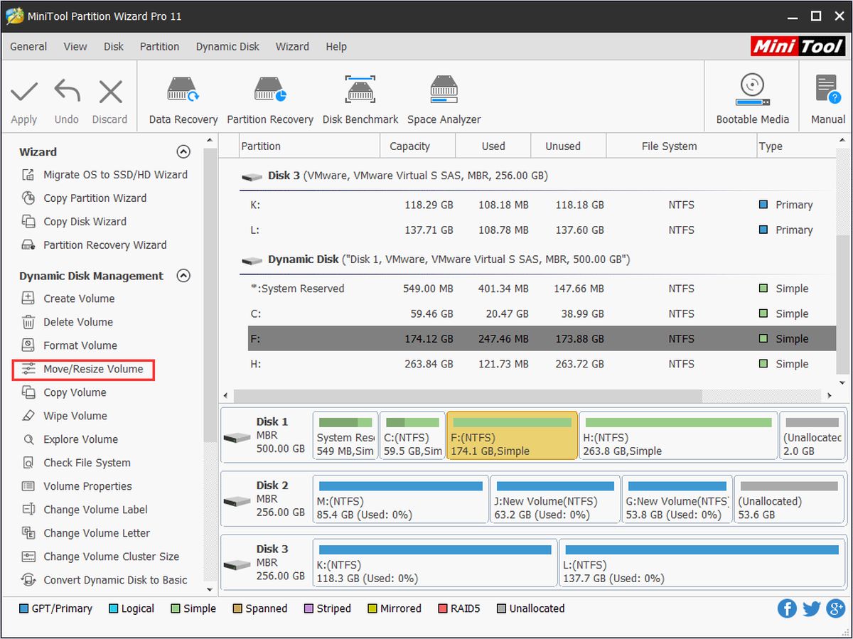Collapse the Dynamic Disk Management section
This screenshot has width=853, height=639.
(x=183, y=276)
